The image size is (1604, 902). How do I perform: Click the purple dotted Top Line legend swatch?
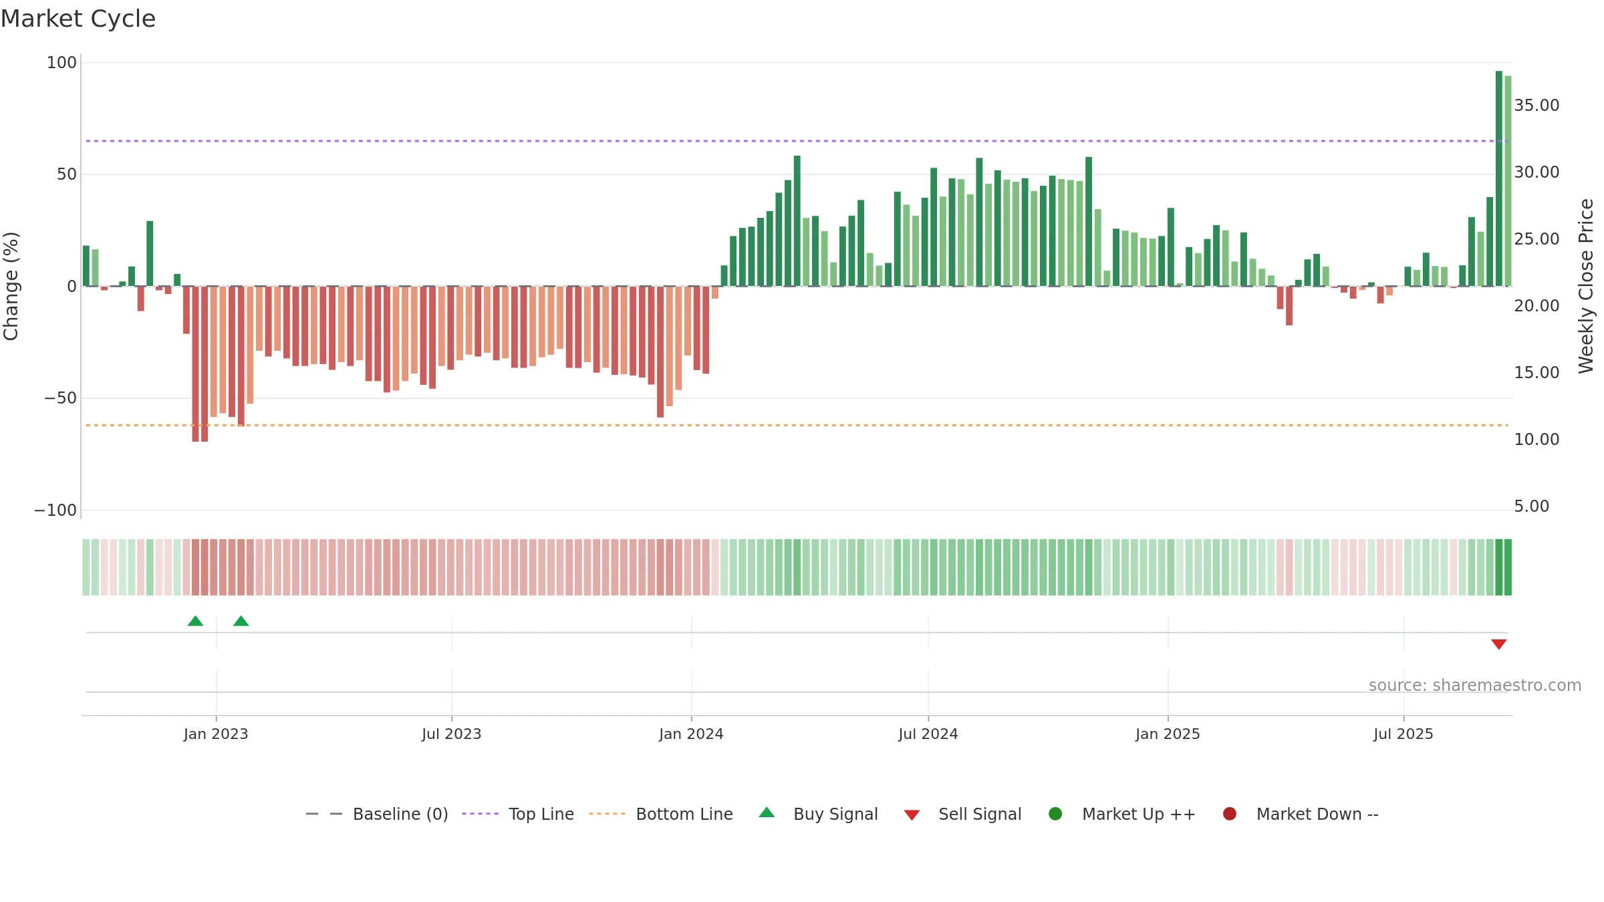pos(480,814)
